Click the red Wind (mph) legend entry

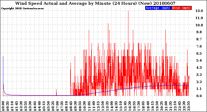181,8
